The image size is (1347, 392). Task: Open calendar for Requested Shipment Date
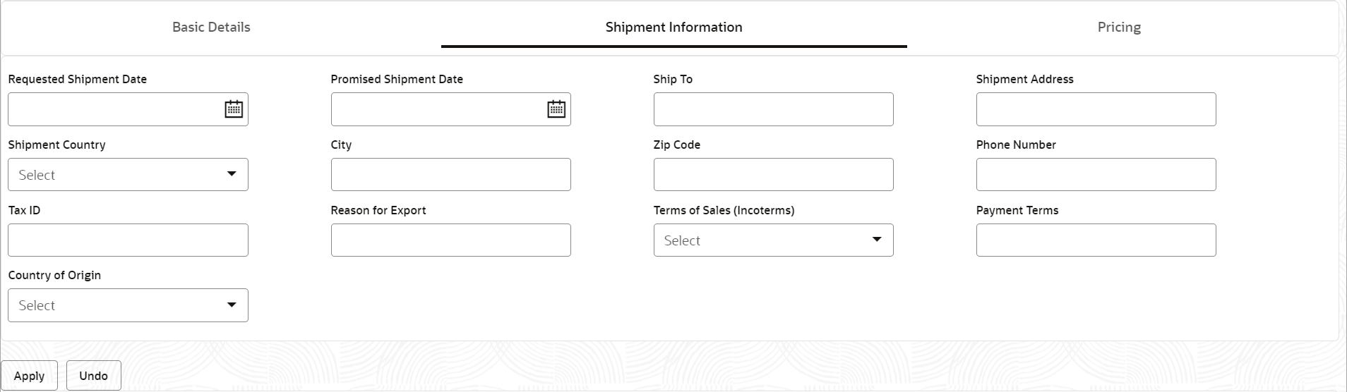pyautogui.click(x=234, y=109)
